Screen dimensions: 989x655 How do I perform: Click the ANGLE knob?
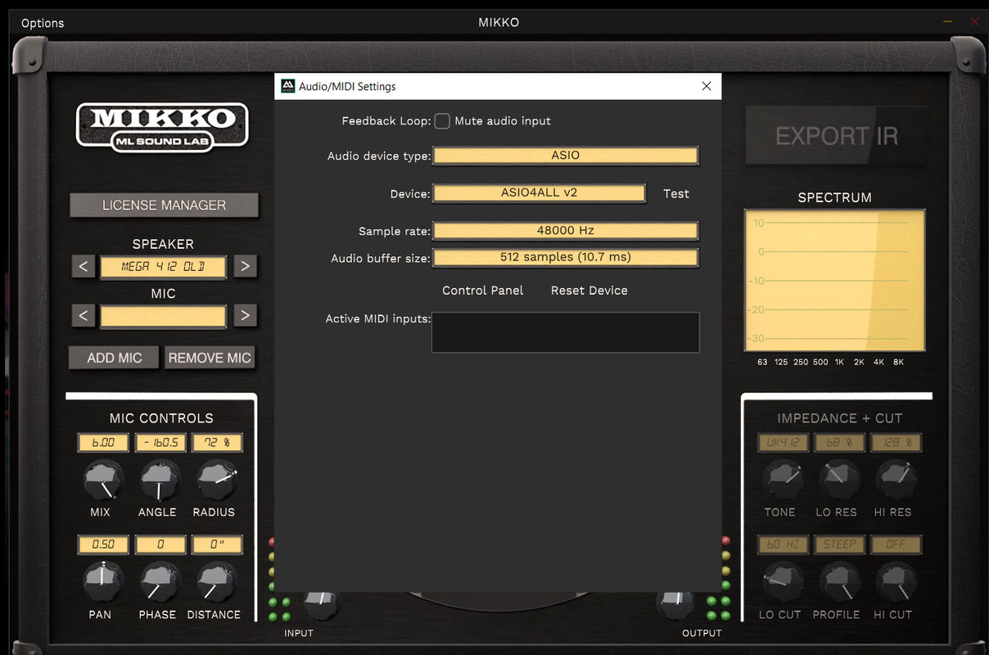[x=158, y=481]
